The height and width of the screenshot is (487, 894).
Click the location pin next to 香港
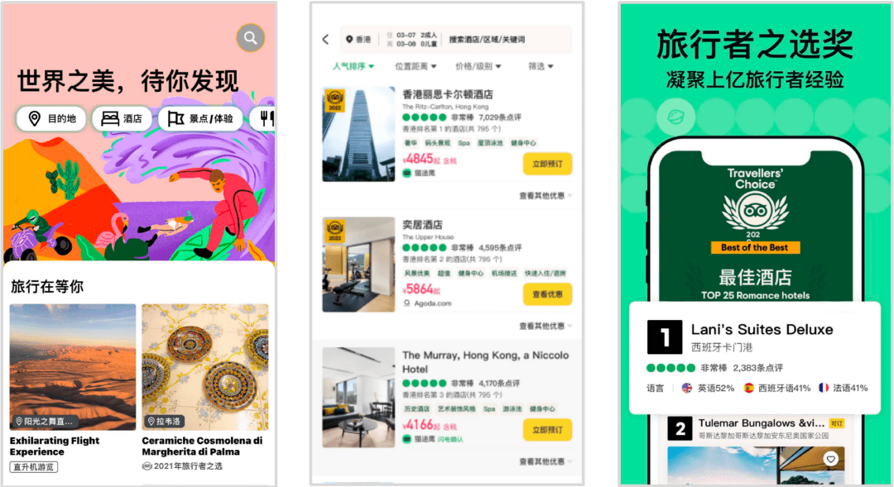pyautogui.click(x=349, y=40)
